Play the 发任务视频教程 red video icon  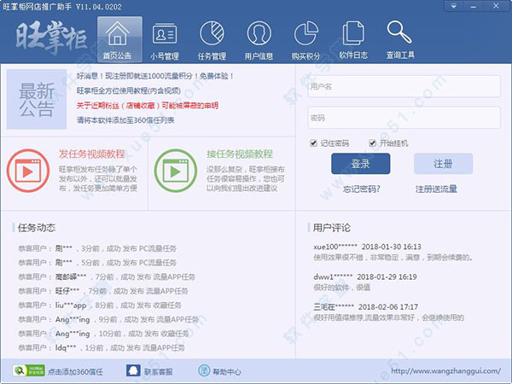tap(28, 171)
